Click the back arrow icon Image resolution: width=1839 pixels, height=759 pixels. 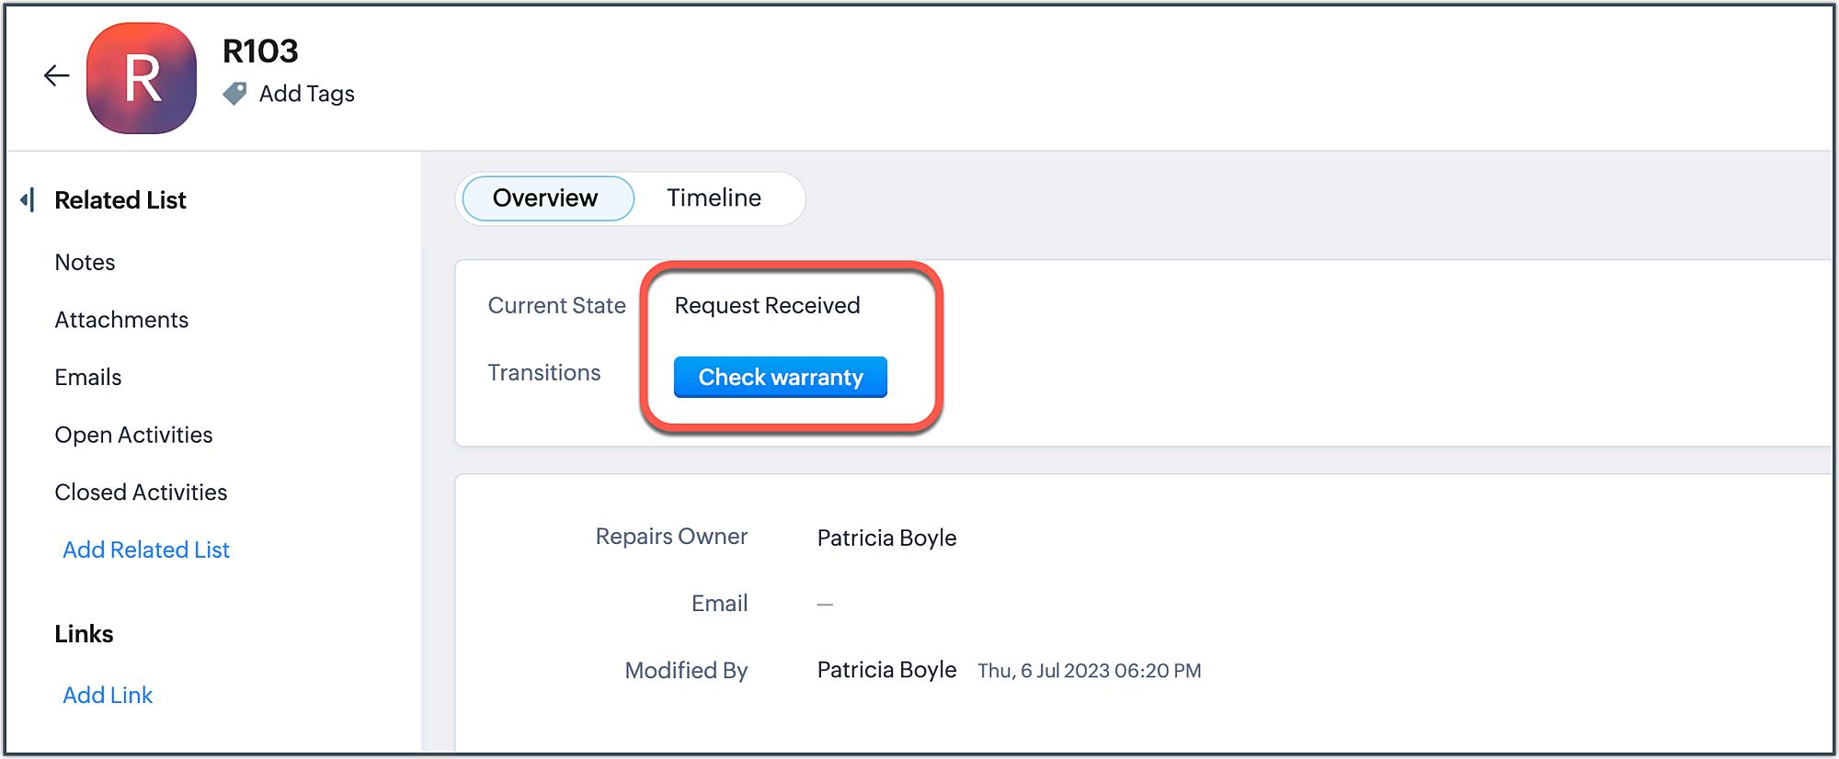57,75
